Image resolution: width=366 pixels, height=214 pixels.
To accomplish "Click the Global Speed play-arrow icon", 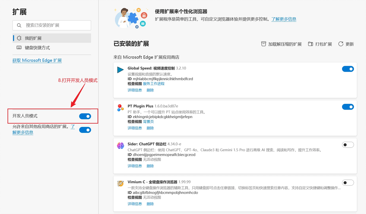I will pos(120,70).
